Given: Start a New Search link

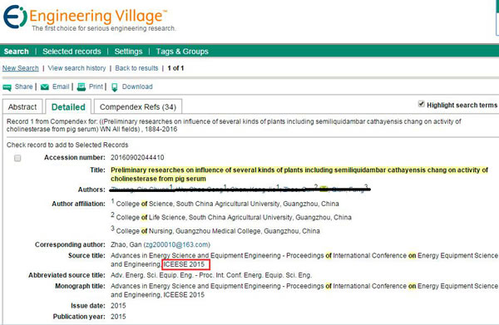Looking at the screenshot, I should [20, 68].
